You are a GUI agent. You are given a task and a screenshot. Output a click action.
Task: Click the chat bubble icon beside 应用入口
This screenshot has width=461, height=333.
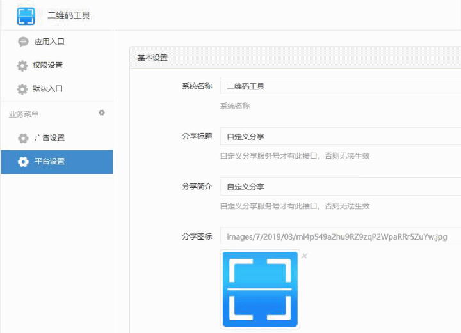[23, 42]
